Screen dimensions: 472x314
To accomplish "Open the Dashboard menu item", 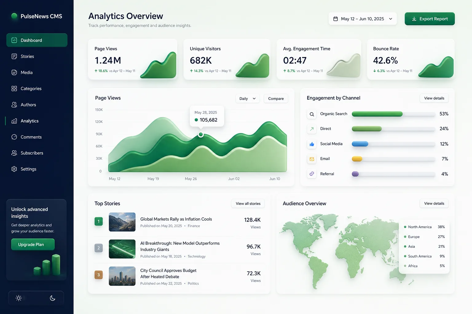I will point(37,40).
